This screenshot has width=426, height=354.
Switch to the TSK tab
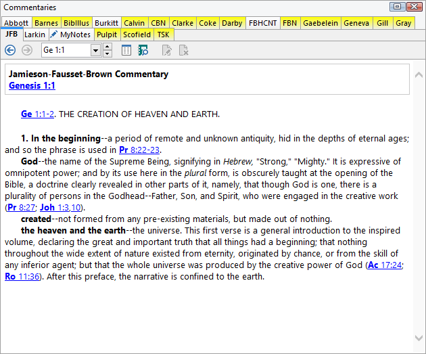(x=163, y=35)
